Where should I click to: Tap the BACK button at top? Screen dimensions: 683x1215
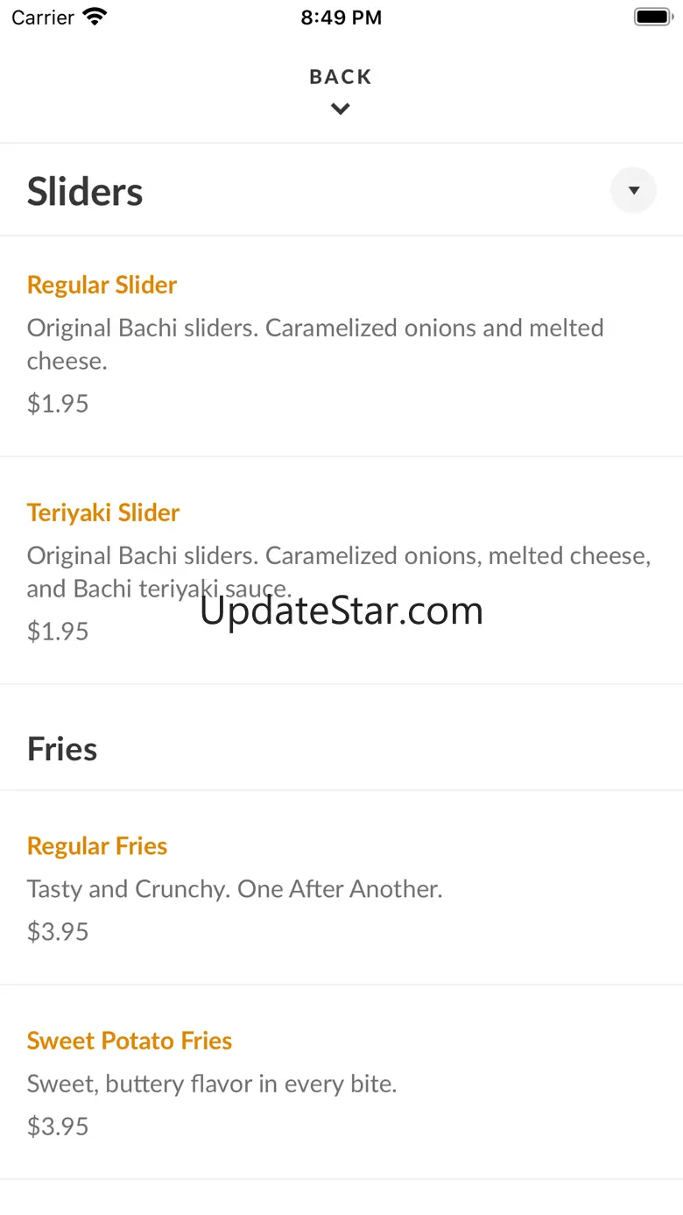click(x=341, y=77)
